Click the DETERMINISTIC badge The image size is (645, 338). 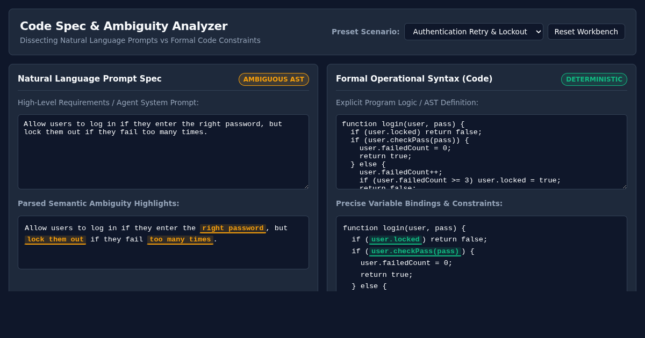[x=594, y=79]
